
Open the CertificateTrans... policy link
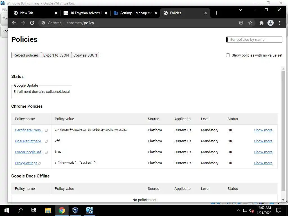click(x=29, y=130)
